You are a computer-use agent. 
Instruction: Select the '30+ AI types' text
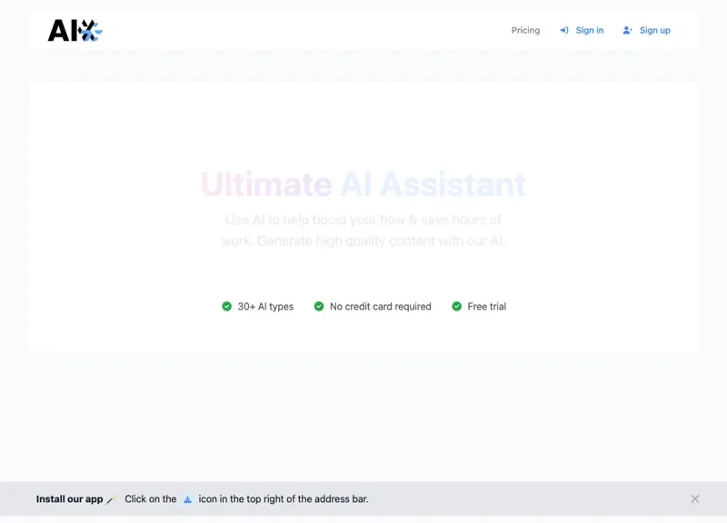[265, 306]
